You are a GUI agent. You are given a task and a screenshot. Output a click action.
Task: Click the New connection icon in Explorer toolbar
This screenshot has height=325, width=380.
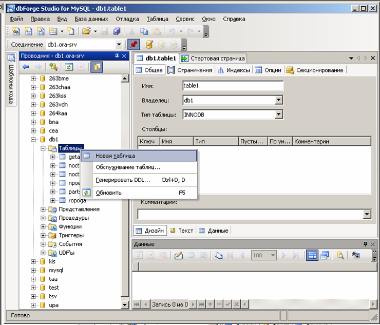tap(53, 67)
